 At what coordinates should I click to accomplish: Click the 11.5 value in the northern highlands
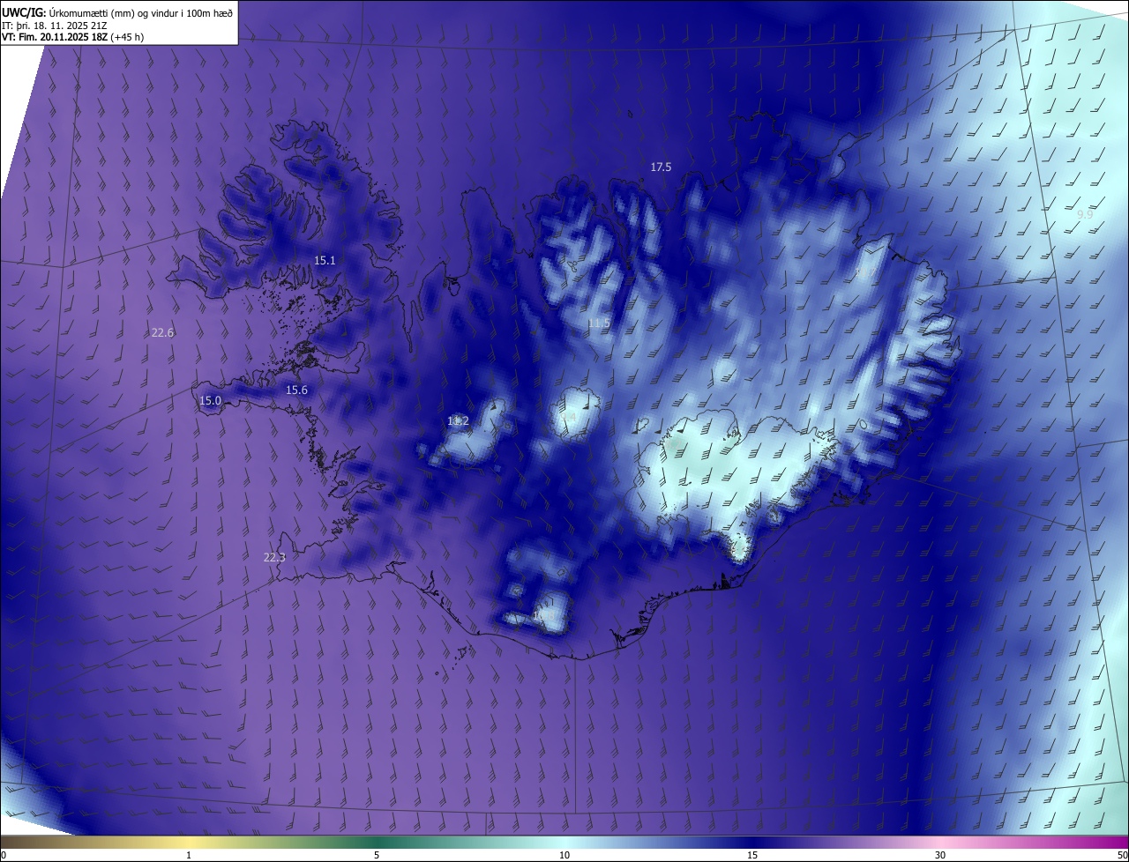click(599, 323)
